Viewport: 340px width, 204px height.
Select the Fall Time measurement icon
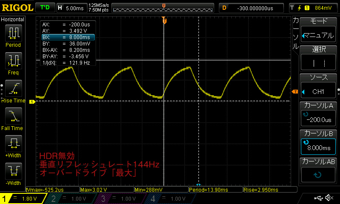pos(14,116)
